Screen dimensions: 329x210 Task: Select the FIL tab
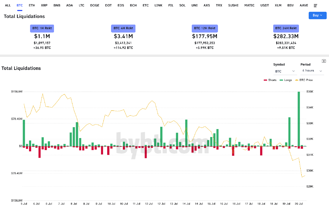pyautogui.click(x=171, y=5)
